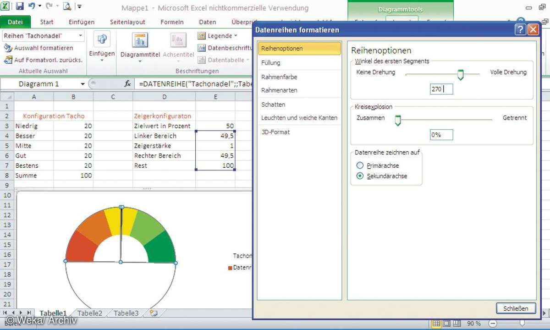Select Reihenoptionen in dialog sidebar
This screenshot has width=550, height=330.
click(299, 48)
